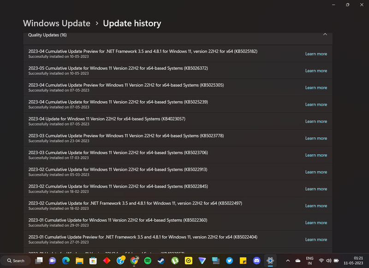
Task: Open the yellow checkmark app icon
Action: pos(189,261)
